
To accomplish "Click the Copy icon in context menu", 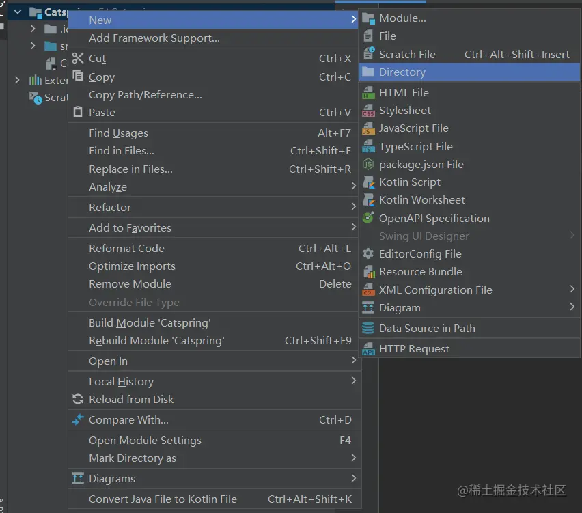I will (x=78, y=75).
